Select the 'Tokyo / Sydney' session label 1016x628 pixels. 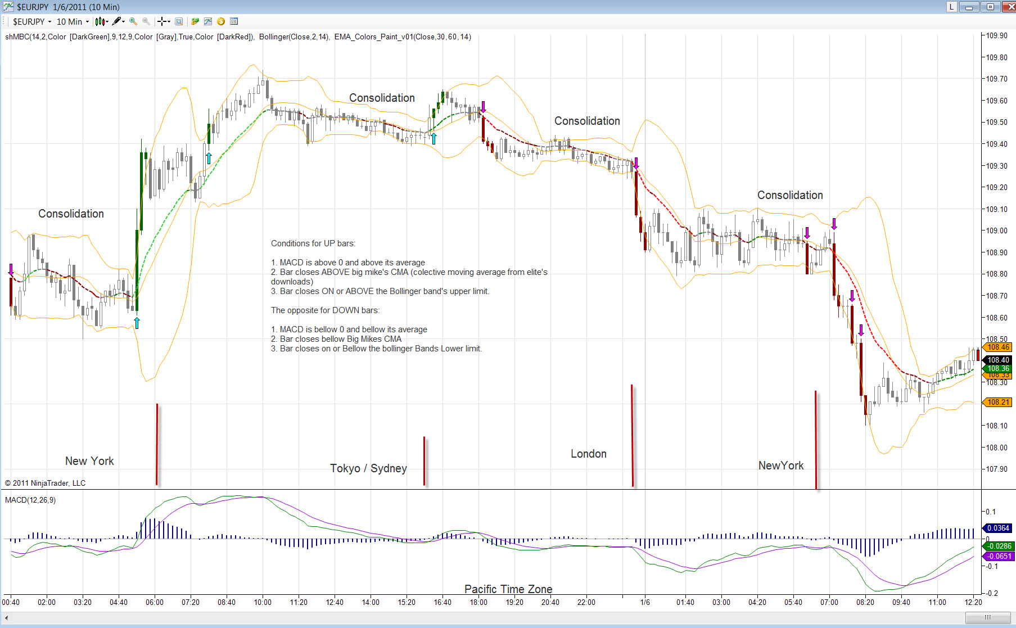pos(368,468)
